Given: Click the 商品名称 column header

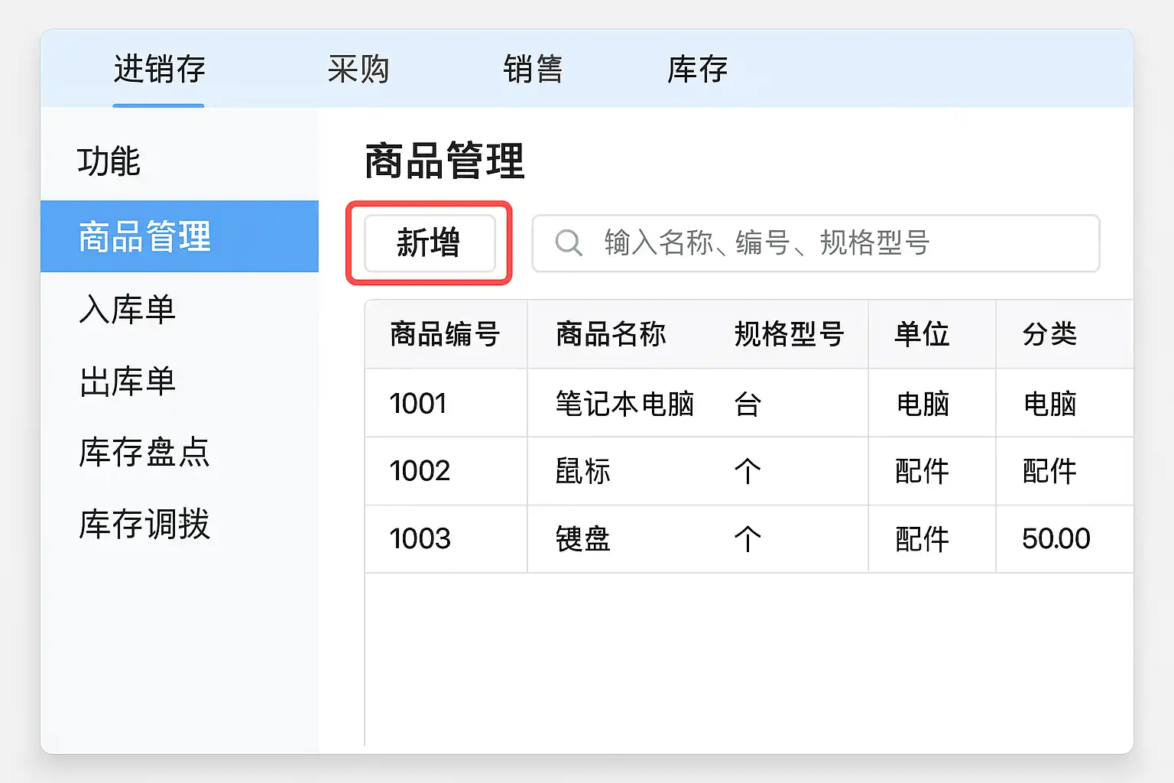Looking at the screenshot, I should (611, 334).
